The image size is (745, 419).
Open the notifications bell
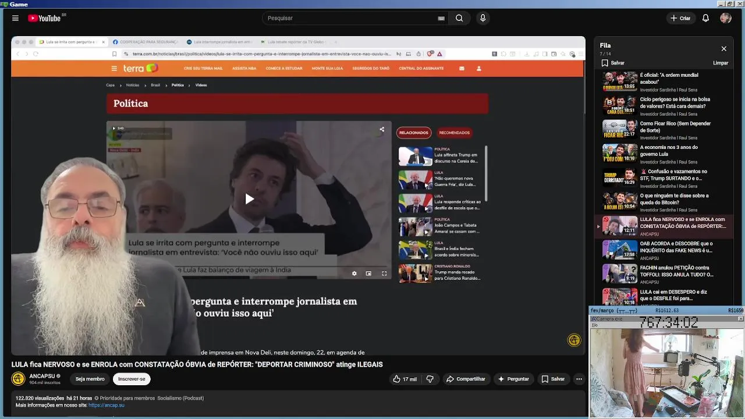pyautogui.click(x=705, y=18)
